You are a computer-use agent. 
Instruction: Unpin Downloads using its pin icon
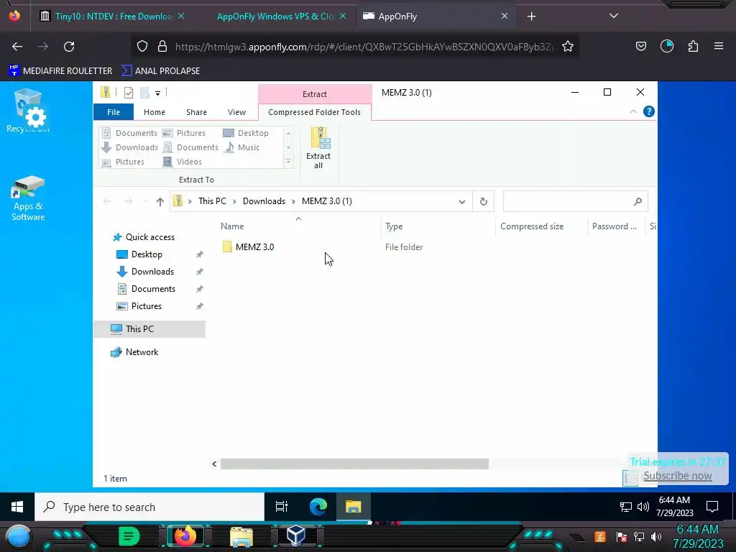(x=200, y=272)
